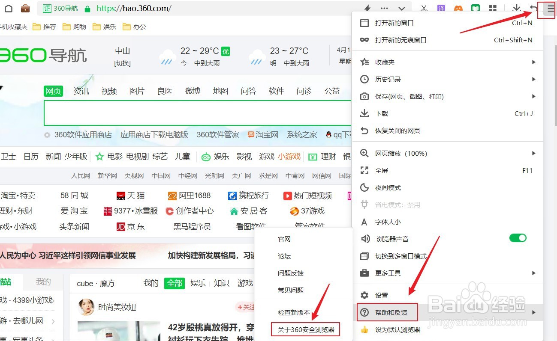Enable 夜间模式 night mode

(x=447, y=187)
